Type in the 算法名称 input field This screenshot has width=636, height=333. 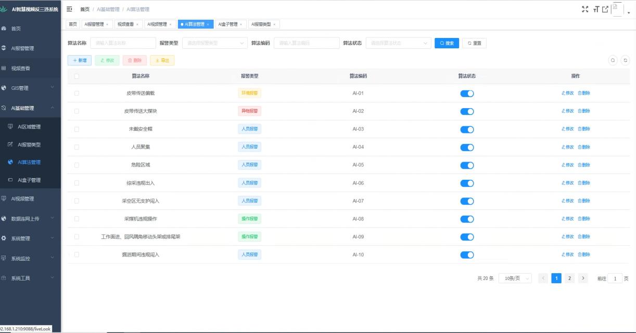[x=123, y=43]
